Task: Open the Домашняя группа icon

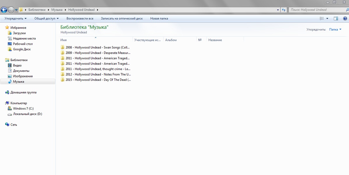Action: click(7, 92)
